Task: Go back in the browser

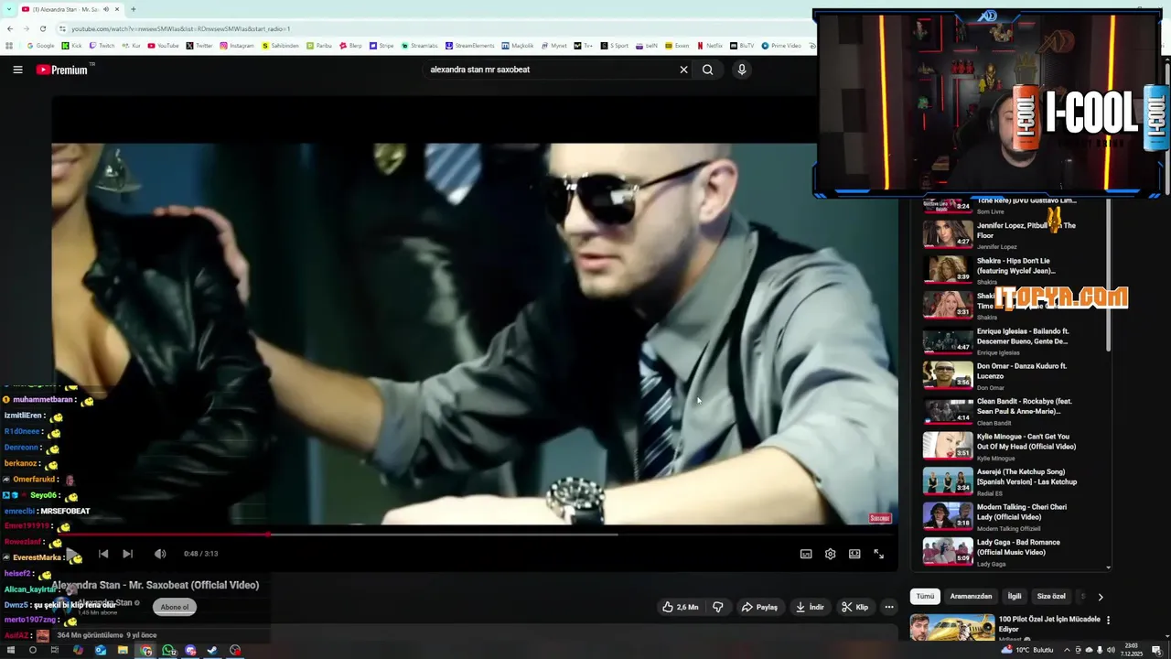Action: [x=10, y=28]
